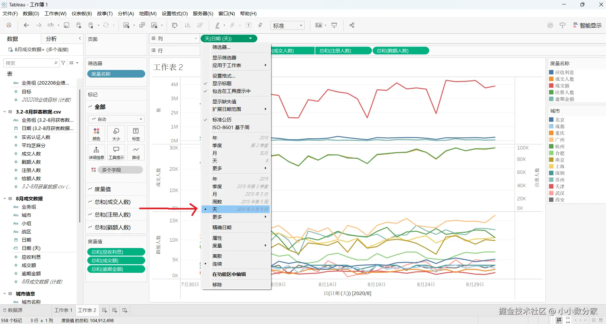The image size is (606, 324).
Task: Click the save workbook disk icon
Action: 67,25
